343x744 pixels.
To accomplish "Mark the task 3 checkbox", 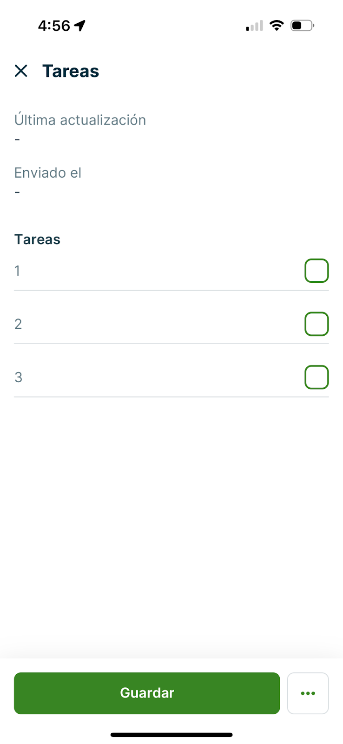I will coord(317,377).
